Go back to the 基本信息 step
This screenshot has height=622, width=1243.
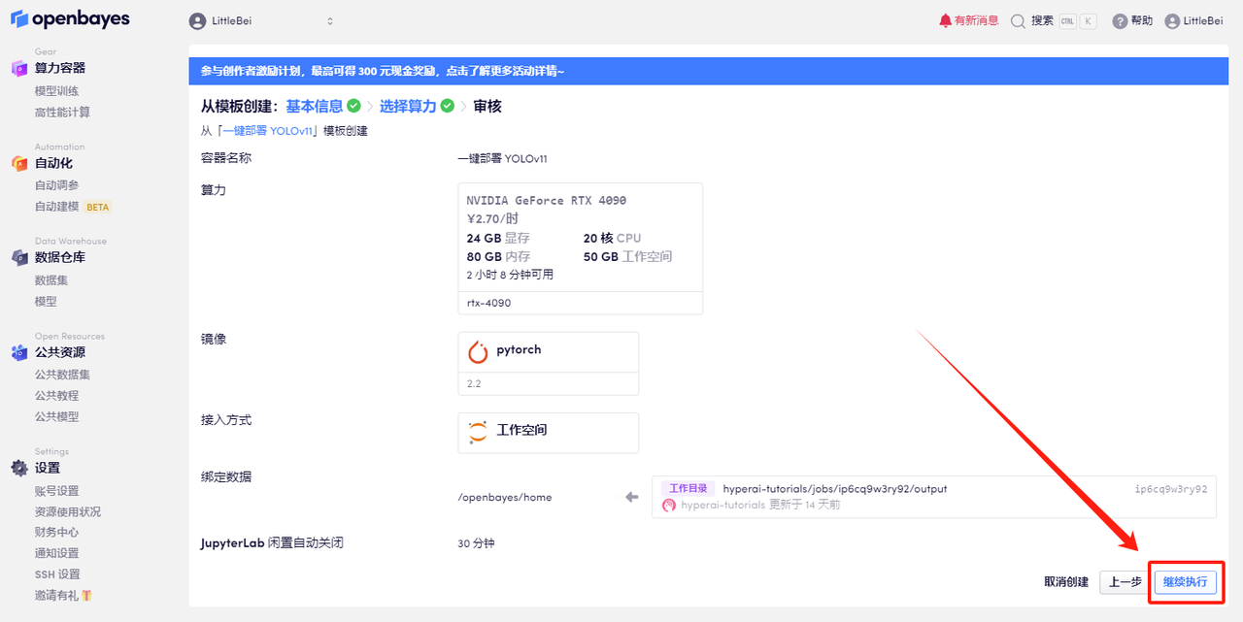point(314,106)
